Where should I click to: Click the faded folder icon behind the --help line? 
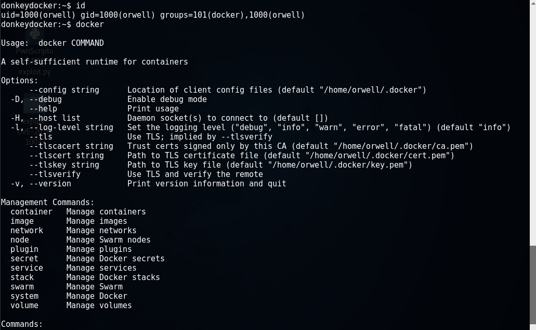point(34,103)
